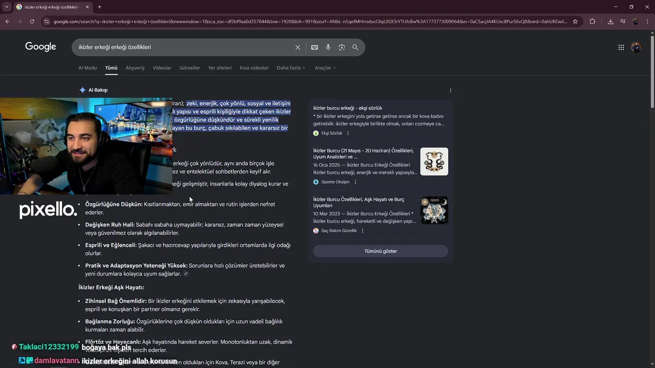The image size is (655, 368).
Task: Open the on-screen keyboard input tool
Action: pos(314,47)
